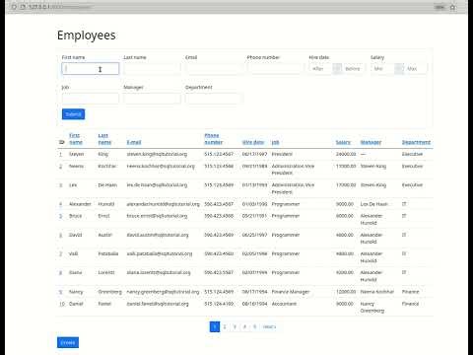The height and width of the screenshot is (355, 473).
Task: Open employee ID 6 link
Action: 60,235
